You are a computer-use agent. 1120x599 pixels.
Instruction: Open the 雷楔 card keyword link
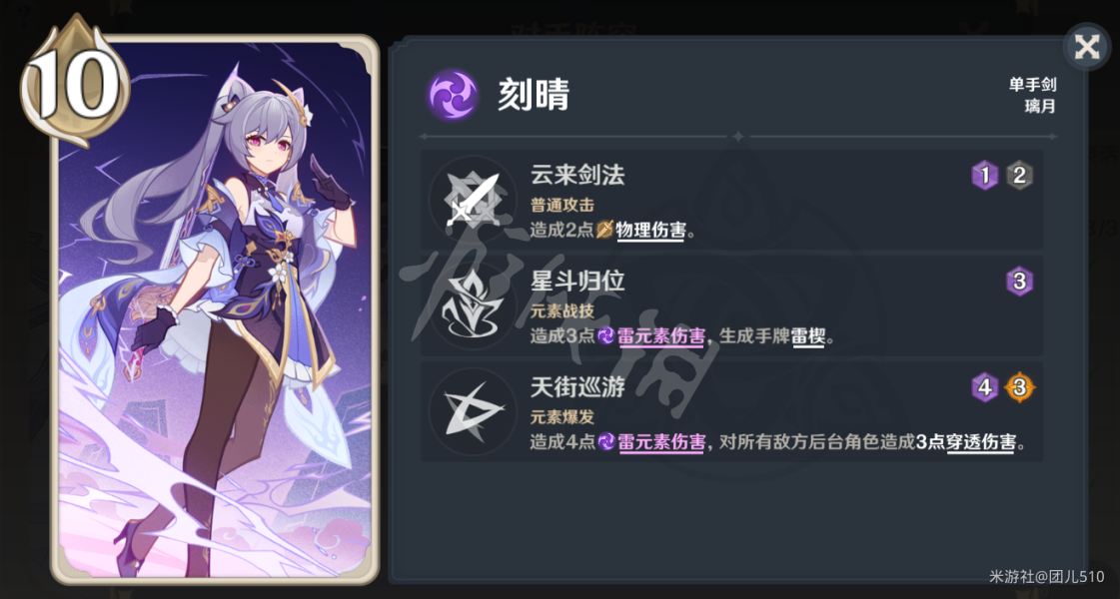click(x=808, y=335)
